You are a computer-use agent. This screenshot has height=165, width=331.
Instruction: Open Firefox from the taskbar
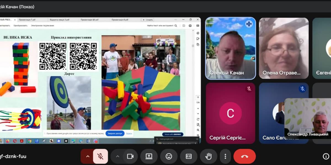pos(7,141)
